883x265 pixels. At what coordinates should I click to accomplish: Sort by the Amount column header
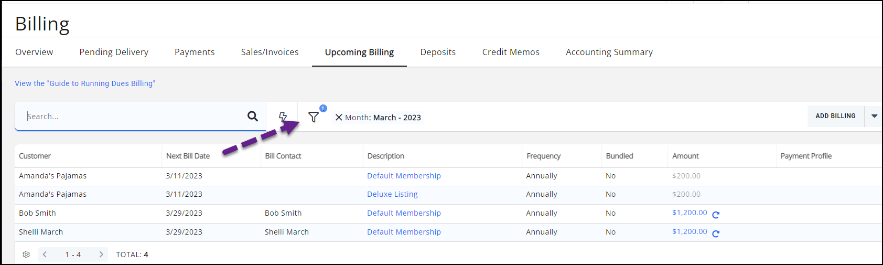pyautogui.click(x=685, y=156)
